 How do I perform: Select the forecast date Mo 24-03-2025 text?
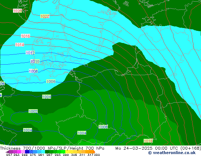click(x=134, y=148)
